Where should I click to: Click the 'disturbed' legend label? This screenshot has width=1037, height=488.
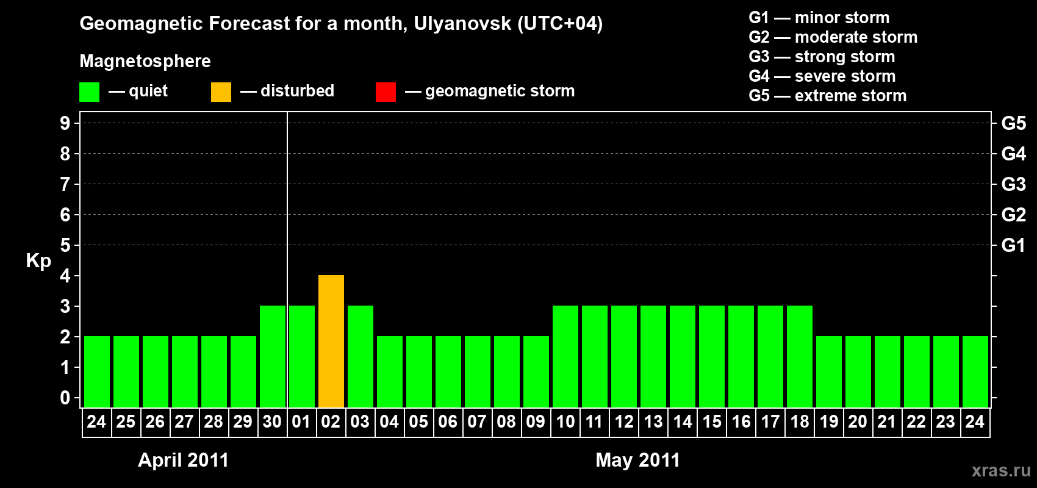pos(297,91)
